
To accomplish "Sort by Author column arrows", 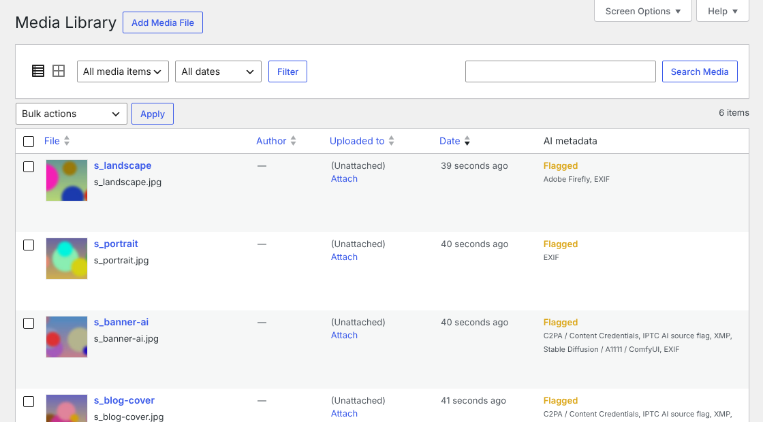I will point(293,141).
